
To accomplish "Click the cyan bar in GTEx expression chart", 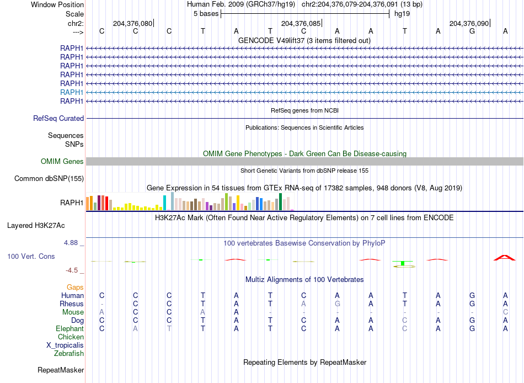I will (x=164, y=203).
